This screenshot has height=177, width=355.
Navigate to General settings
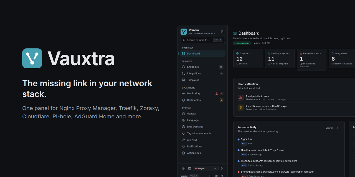[x=203, y=114]
